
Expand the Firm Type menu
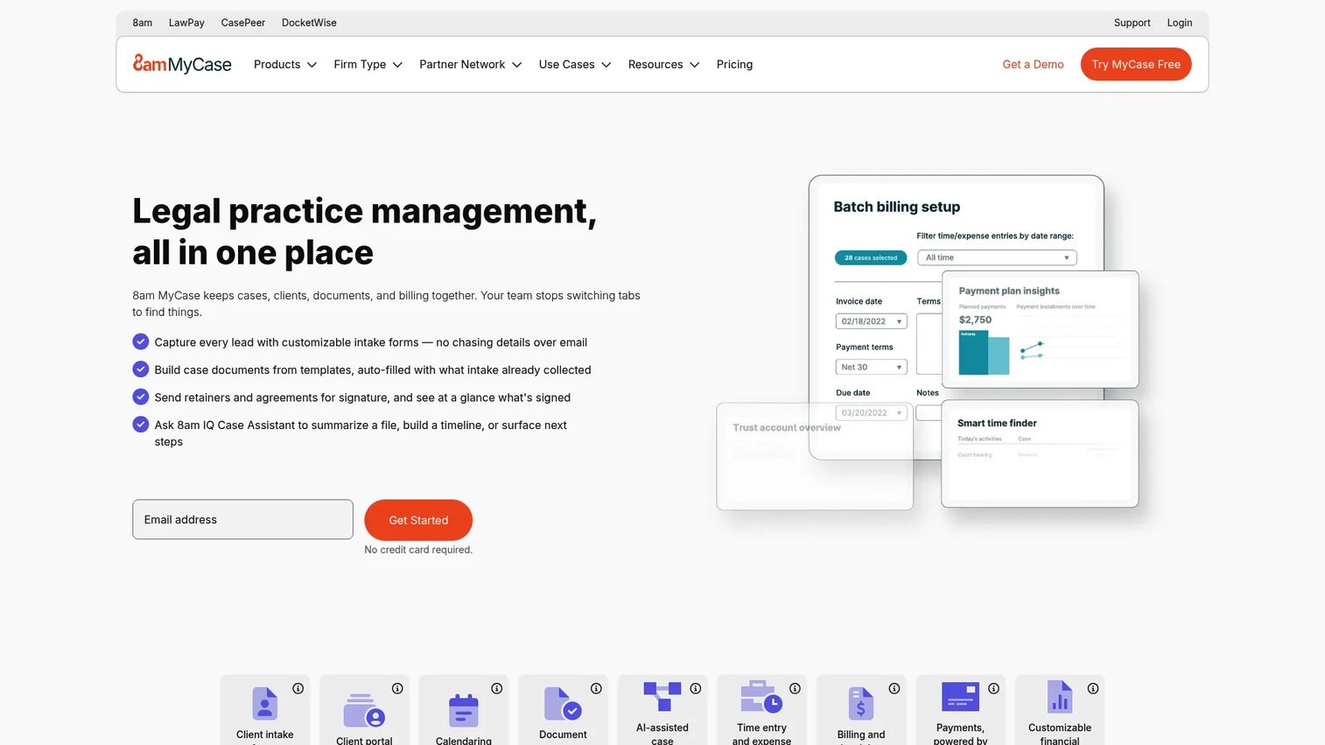(368, 64)
